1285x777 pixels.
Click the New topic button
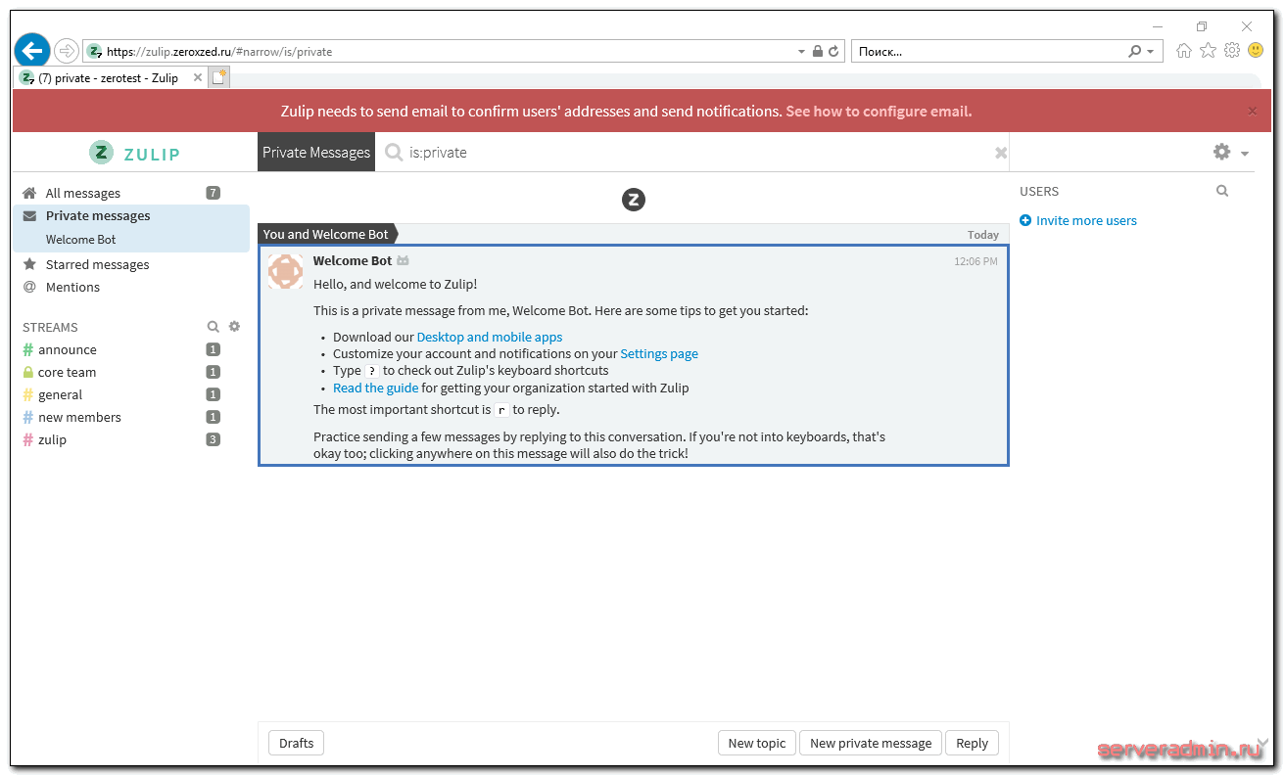tap(757, 743)
